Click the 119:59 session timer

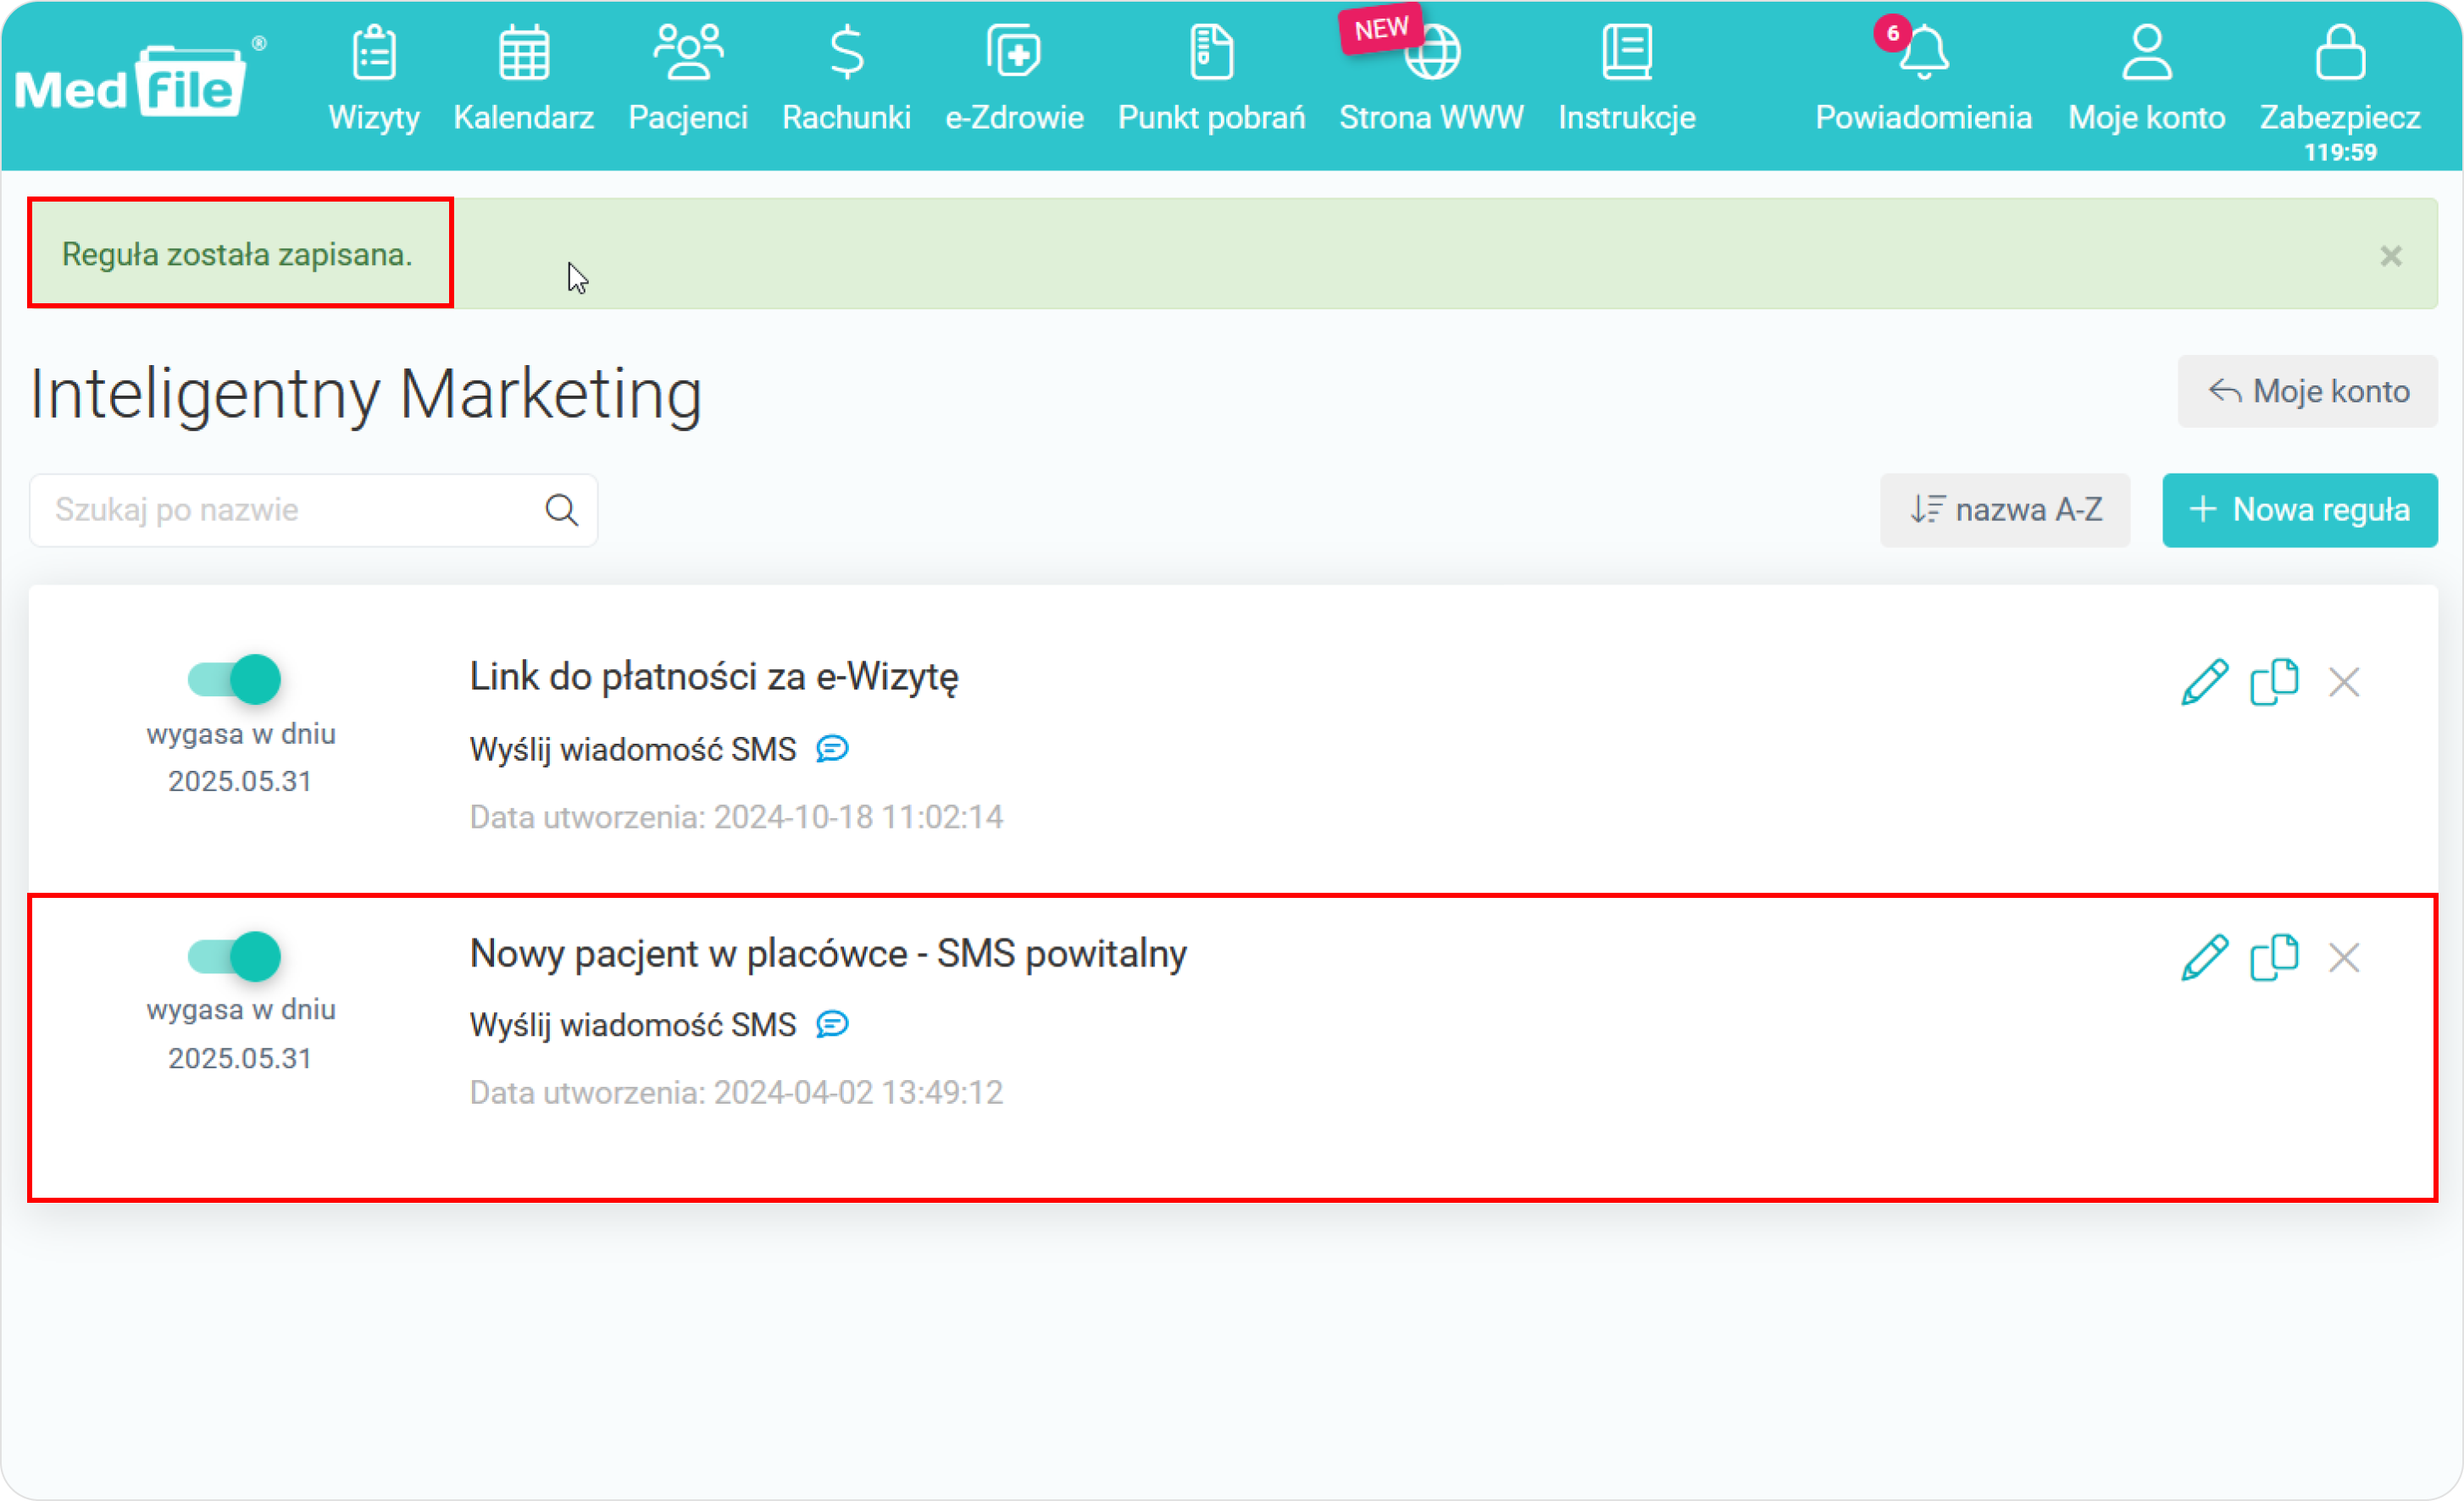2340,153
